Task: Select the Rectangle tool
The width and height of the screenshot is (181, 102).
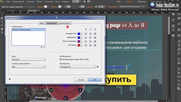Action: pyautogui.click(x=2, y=25)
